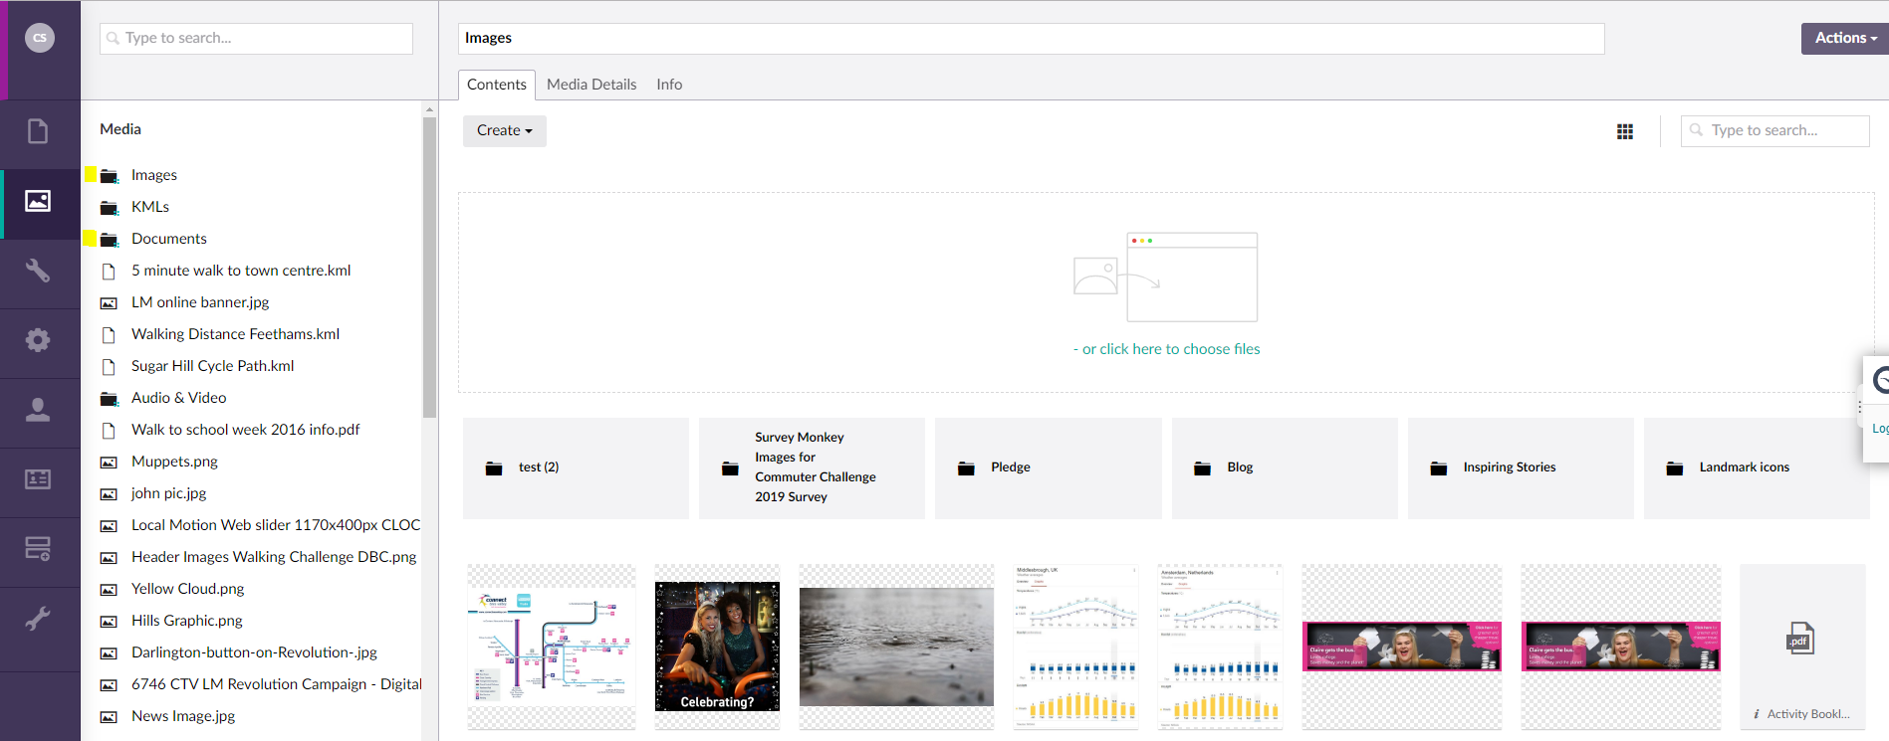The height and width of the screenshot is (741, 1889).
Task: Open the Actions dropdown menu
Action: tap(1844, 38)
